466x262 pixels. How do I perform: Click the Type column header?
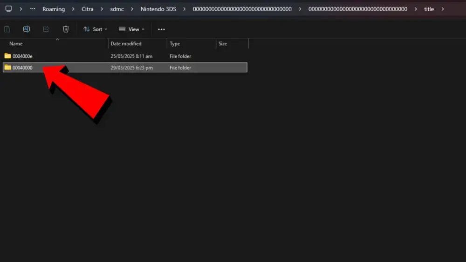click(175, 44)
